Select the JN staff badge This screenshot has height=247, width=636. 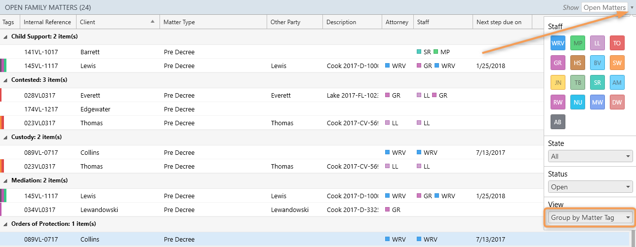point(558,83)
